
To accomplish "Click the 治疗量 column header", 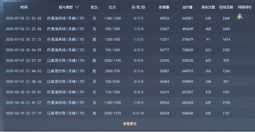I will (187, 7).
